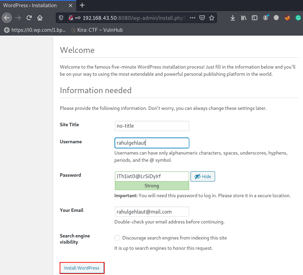This screenshot has width=303, height=275.
Task: Click 'It is up to search engines' note
Action: pyautogui.click(x=164, y=248)
